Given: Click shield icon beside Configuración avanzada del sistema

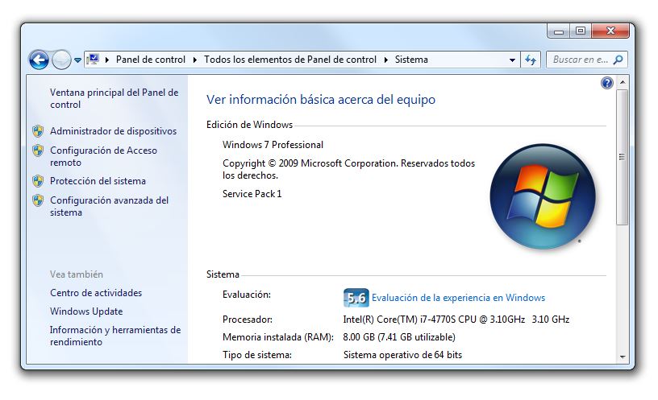Looking at the screenshot, I should click(38, 200).
